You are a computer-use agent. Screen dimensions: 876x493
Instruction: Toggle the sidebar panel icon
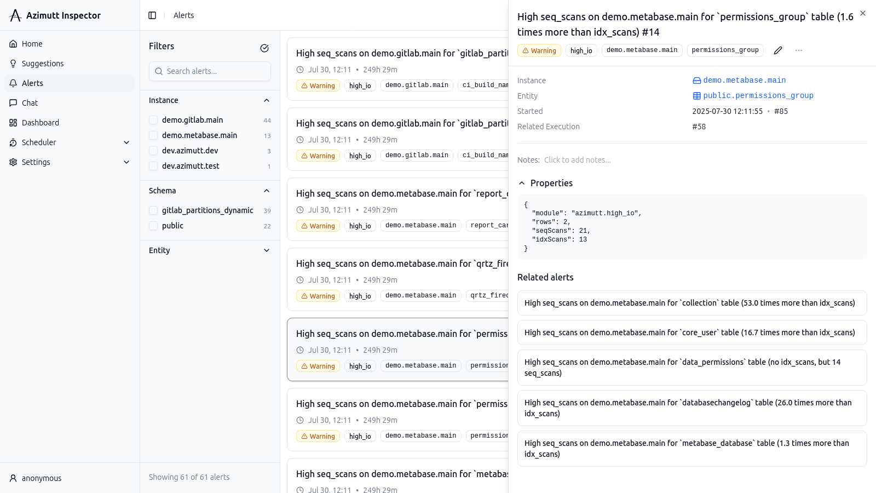[x=152, y=15]
